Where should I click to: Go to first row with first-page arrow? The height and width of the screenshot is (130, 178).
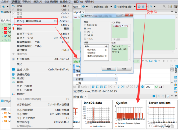111,87
